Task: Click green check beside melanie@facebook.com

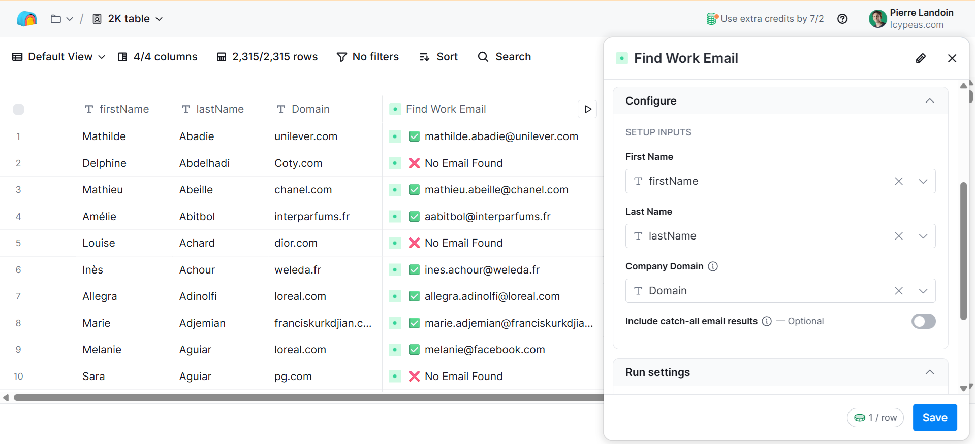Action: coord(415,350)
